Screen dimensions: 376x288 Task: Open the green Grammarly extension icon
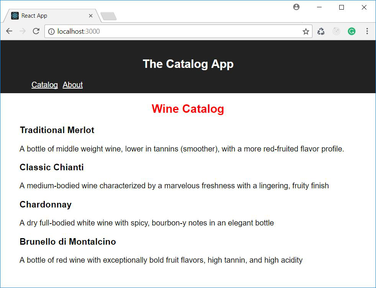coord(351,31)
